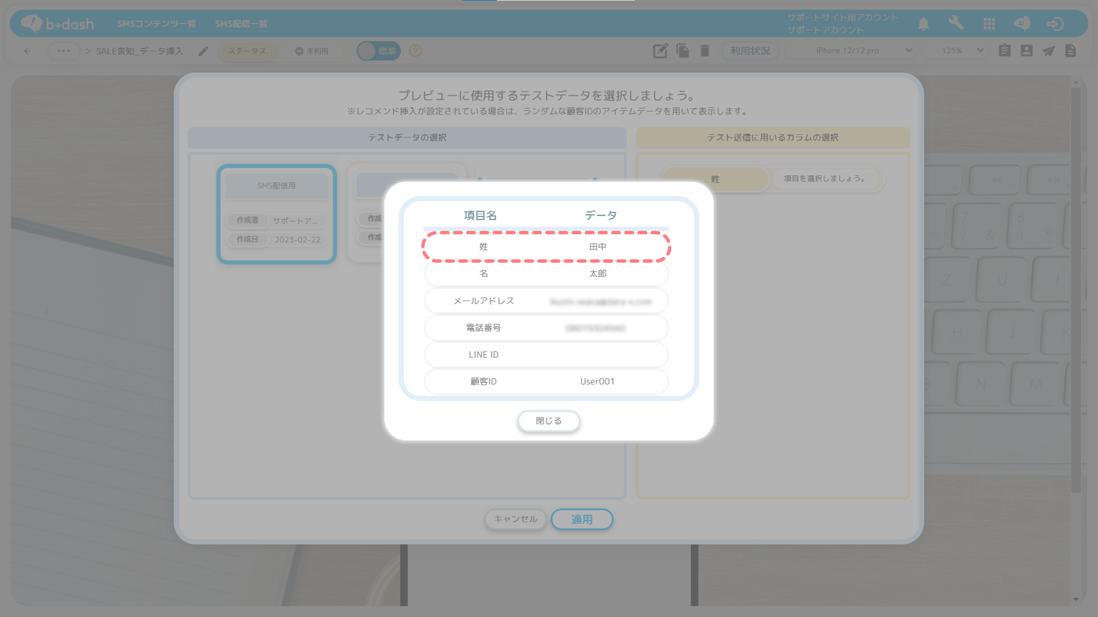Click the 閉じる button
Viewport: 1098px width, 617px height.
pyautogui.click(x=548, y=421)
